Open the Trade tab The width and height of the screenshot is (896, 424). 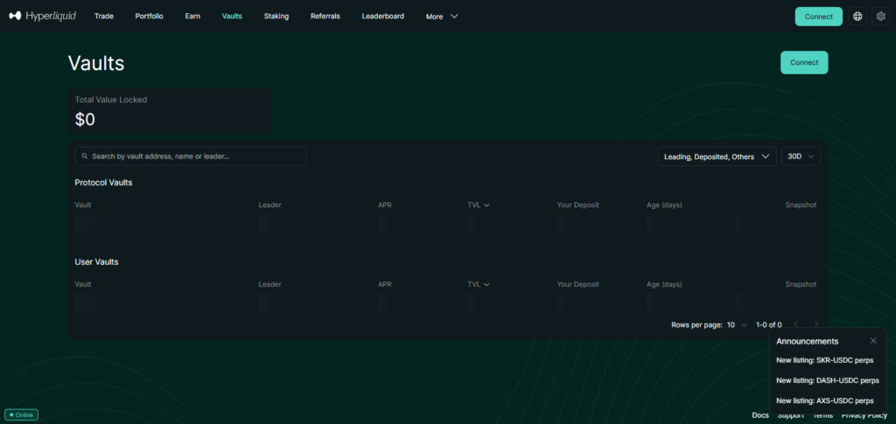(104, 16)
